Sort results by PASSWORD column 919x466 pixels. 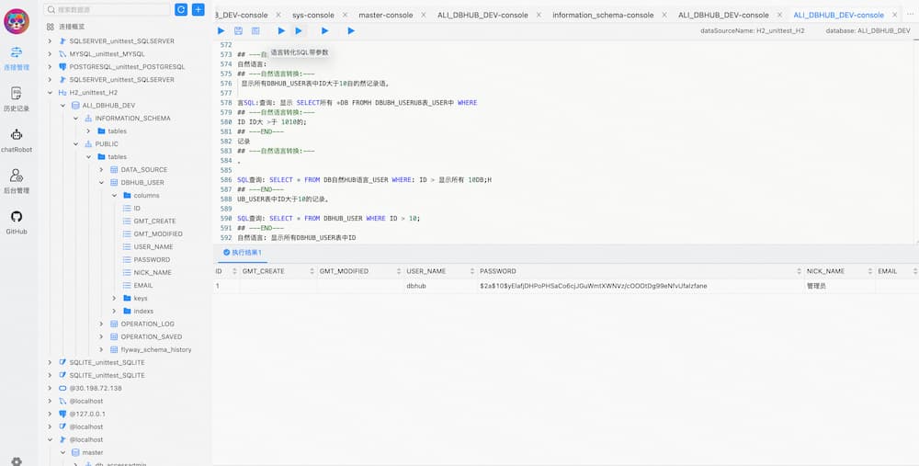click(x=799, y=271)
